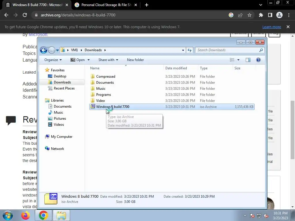Expand the view options dropdown arrow

pyautogui.click(x=238, y=60)
